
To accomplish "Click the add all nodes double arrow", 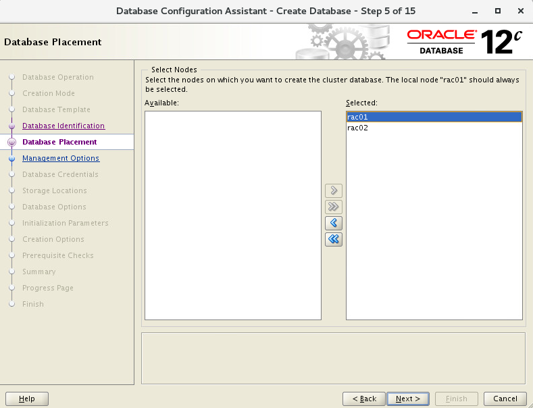I will 334,207.
